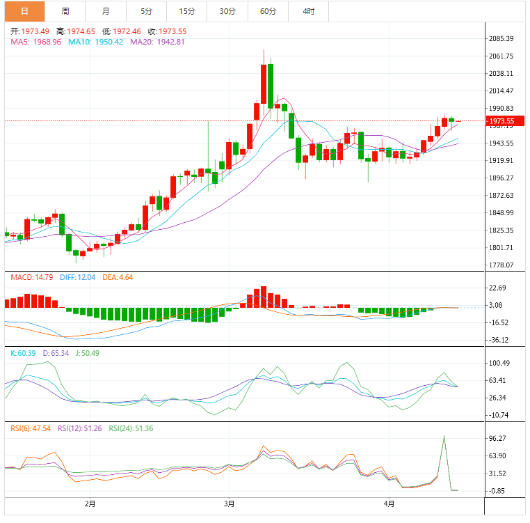Click the RSI spike peak in April
The height and width of the screenshot is (523, 530).
(444, 437)
